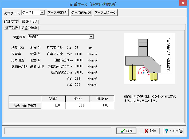Switch to the 設計方向2 tab
189x139 pixels.
tap(30, 22)
